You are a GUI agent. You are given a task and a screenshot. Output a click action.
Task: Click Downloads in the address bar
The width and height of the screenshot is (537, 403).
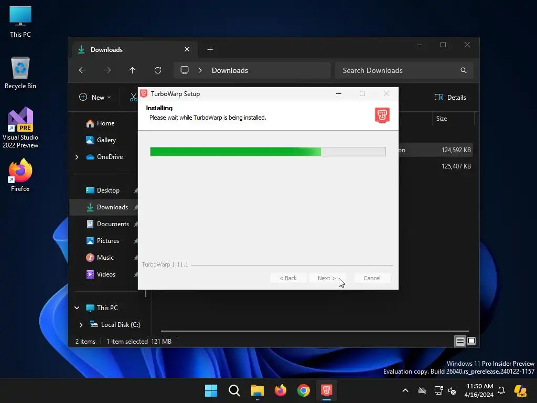[x=230, y=70]
